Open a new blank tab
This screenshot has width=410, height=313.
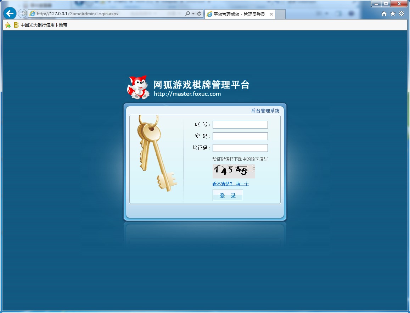click(280, 14)
